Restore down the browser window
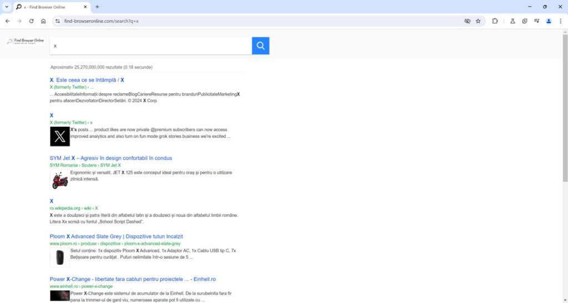The height and width of the screenshot is (303, 568). pyautogui.click(x=545, y=7)
